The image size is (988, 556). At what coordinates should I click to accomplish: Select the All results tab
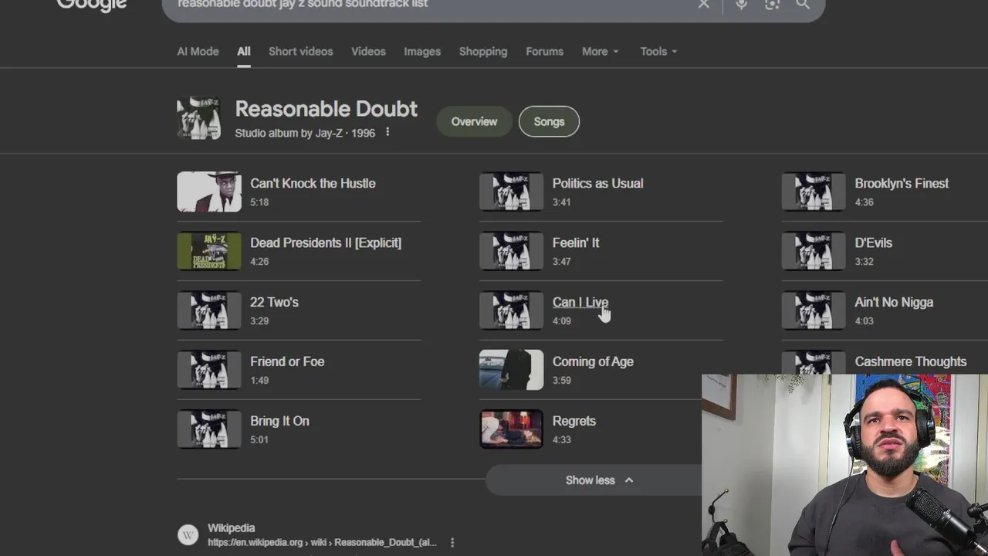click(244, 51)
